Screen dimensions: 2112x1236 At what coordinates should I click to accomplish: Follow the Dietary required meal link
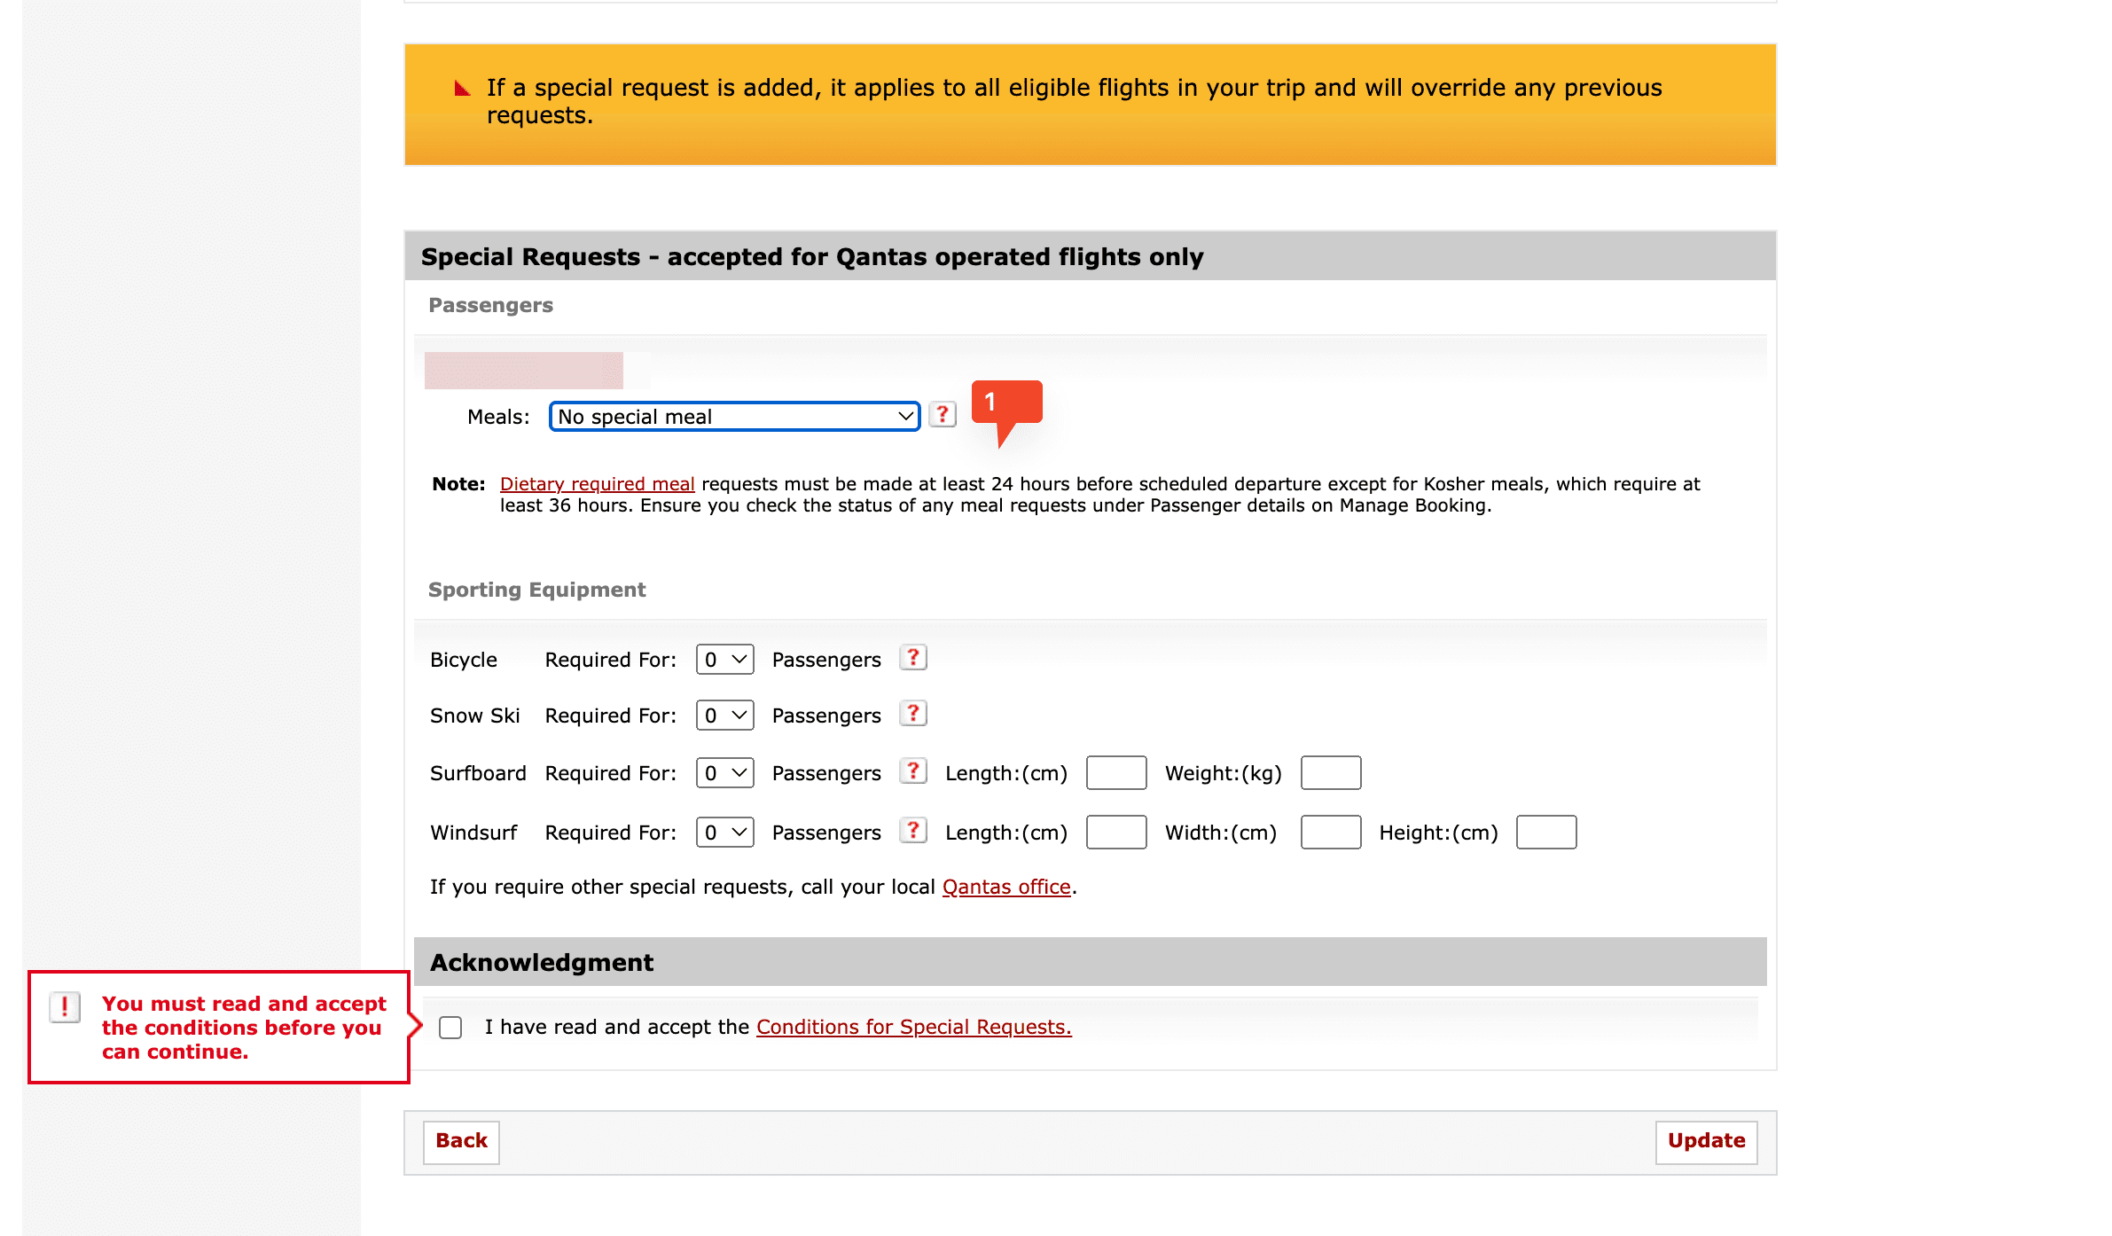point(597,484)
